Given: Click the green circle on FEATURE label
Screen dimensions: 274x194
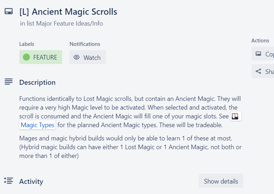Looking at the screenshot, I should pyautogui.click(x=26, y=57).
